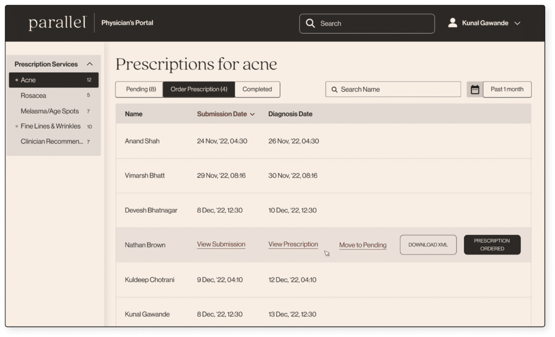Click View Submission for Nathan Brown
This screenshot has height=337, width=555.
pyautogui.click(x=221, y=244)
